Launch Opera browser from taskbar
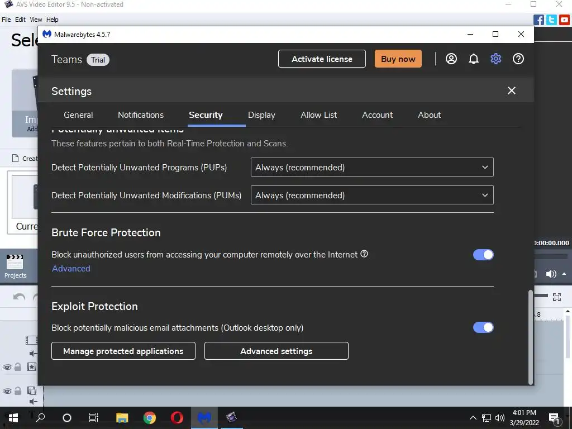The image size is (572, 429). [177, 418]
